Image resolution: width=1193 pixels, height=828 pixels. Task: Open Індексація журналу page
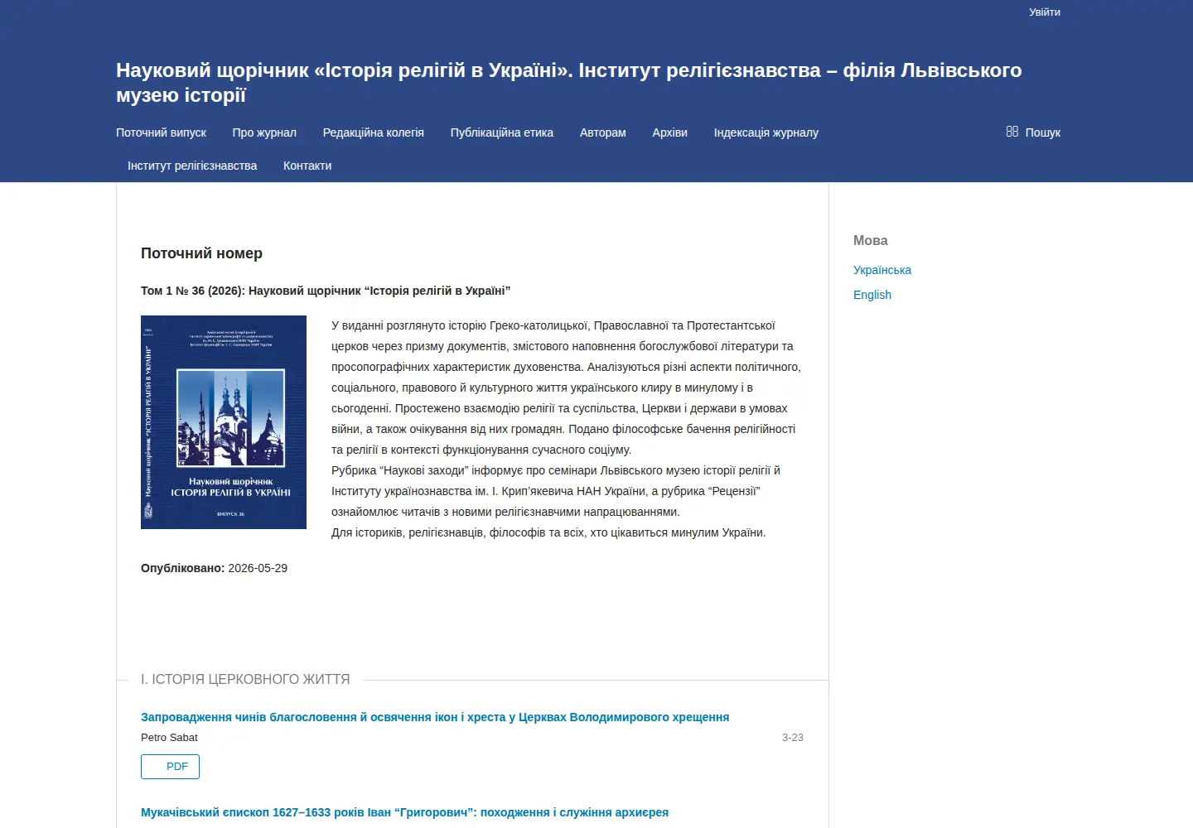tap(766, 132)
